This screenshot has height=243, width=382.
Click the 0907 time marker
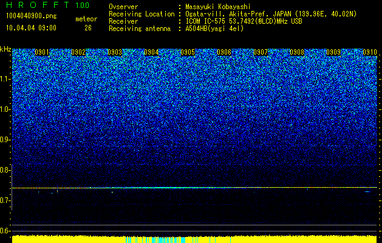coord(261,52)
